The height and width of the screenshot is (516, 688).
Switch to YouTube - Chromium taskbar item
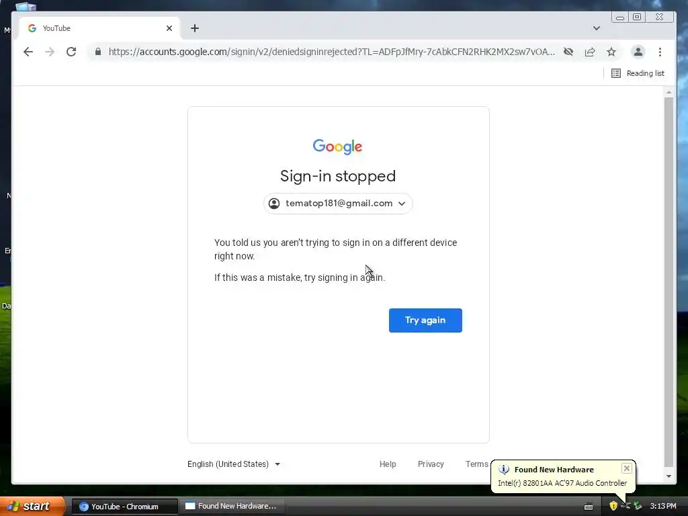pos(124,507)
